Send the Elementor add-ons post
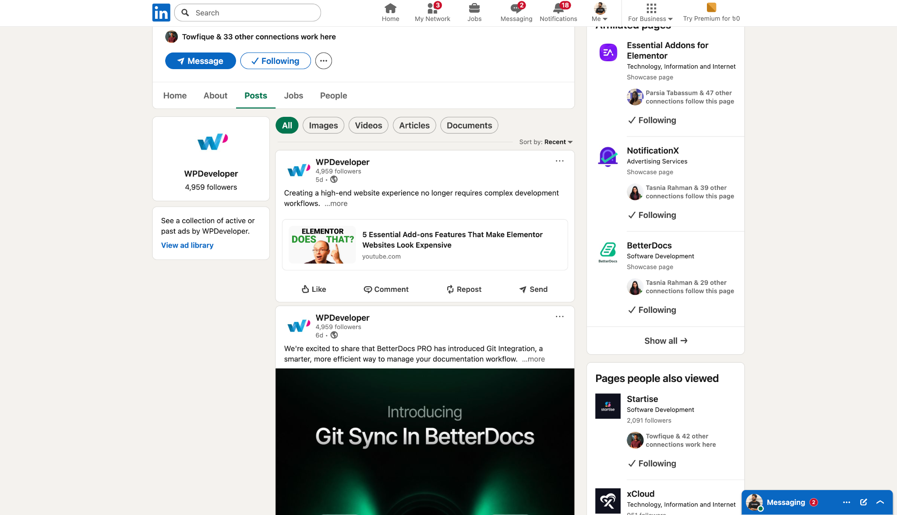The height and width of the screenshot is (515, 897). pos(533,289)
